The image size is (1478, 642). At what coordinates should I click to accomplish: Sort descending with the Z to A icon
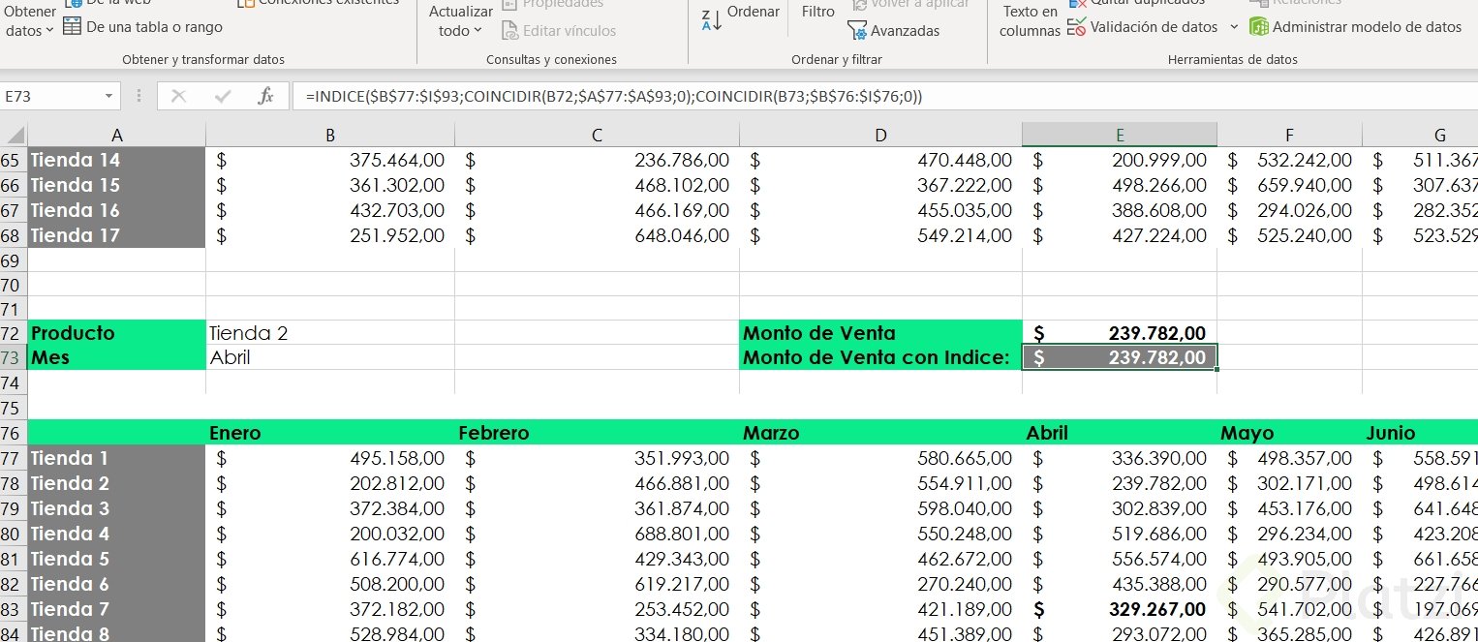711,18
